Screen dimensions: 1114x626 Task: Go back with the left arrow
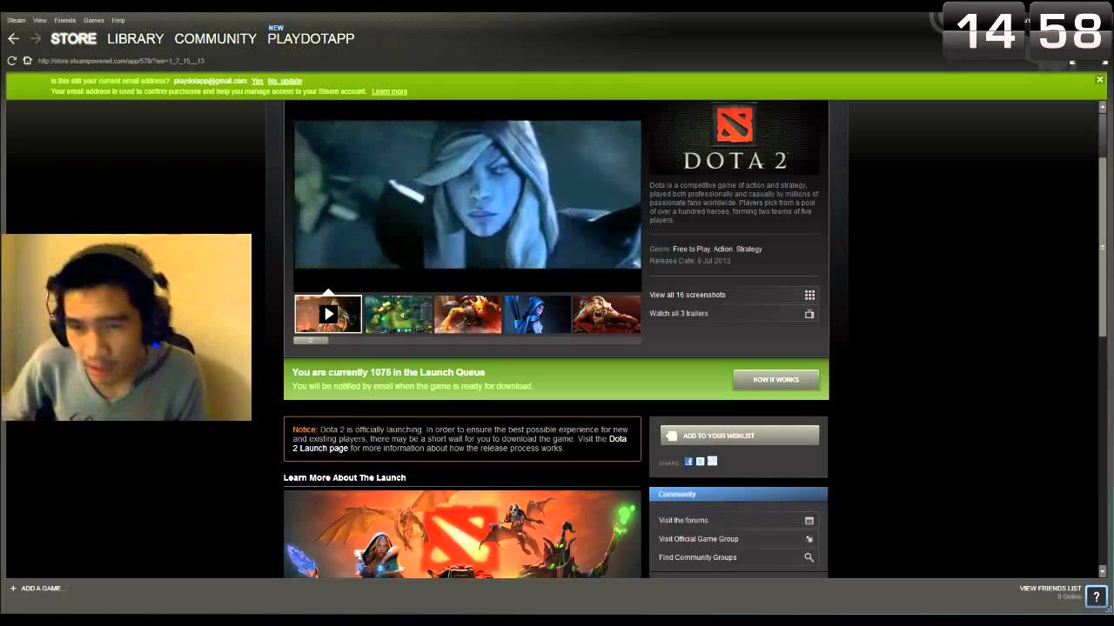tap(13, 38)
